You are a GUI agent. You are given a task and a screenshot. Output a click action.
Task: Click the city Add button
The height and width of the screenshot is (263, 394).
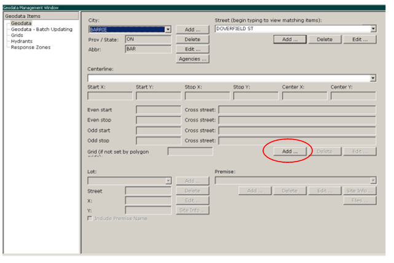[192, 29]
